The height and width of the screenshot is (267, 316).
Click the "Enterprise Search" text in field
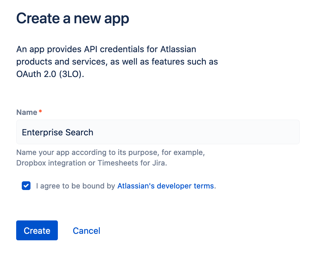58,132
